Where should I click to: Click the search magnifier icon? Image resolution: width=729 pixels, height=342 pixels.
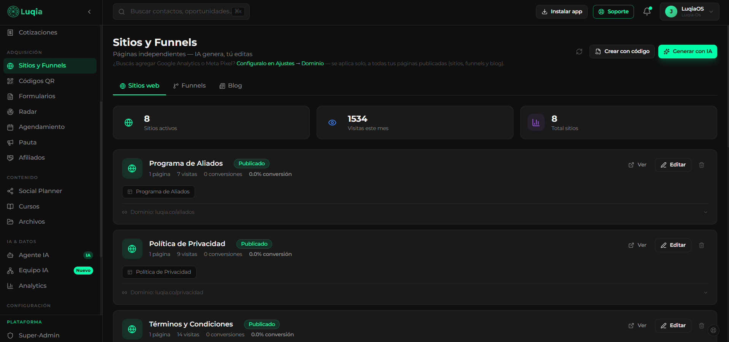coord(122,12)
